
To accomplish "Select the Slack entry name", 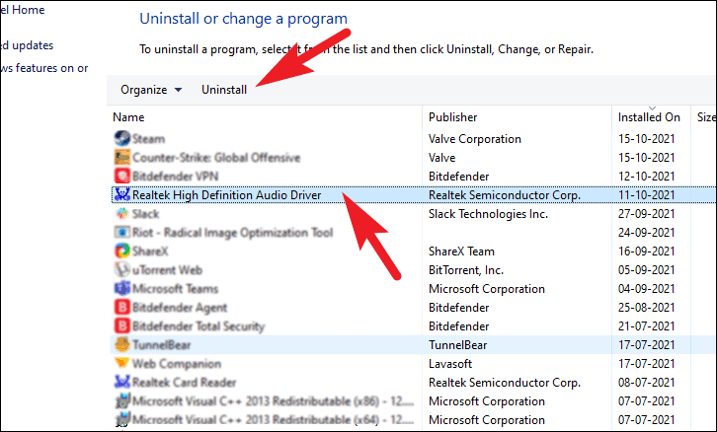I will click(145, 214).
